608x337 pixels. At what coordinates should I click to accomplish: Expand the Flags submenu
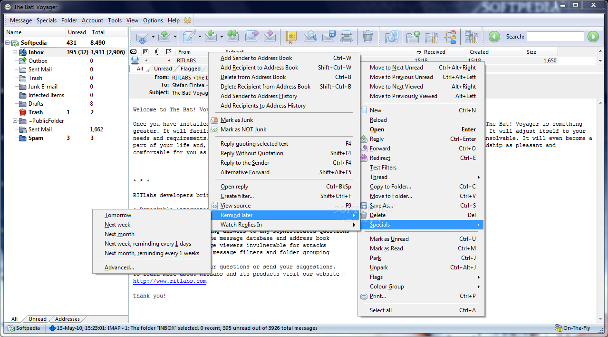421,277
